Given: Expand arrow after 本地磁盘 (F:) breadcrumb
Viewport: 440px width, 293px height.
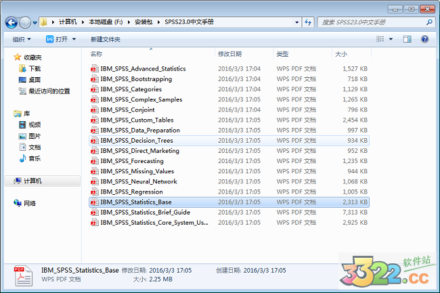Looking at the screenshot, I should click(129, 22).
